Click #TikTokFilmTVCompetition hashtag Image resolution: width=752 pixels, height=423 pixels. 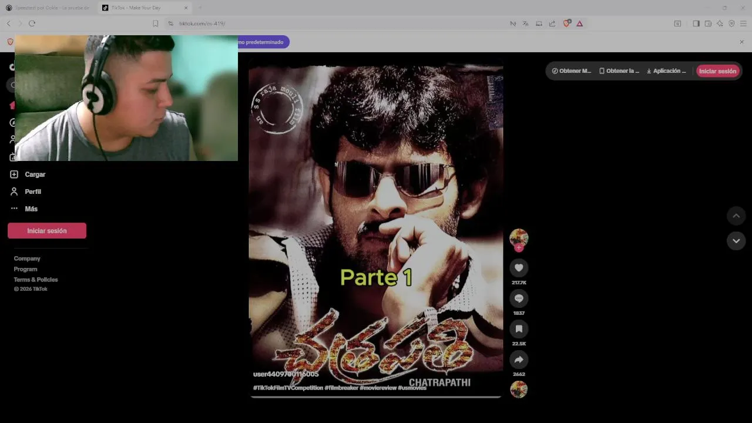[288, 388]
